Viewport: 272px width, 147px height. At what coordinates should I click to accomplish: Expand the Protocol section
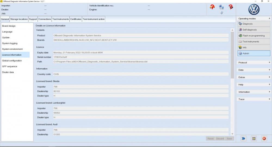(x=254, y=63)
